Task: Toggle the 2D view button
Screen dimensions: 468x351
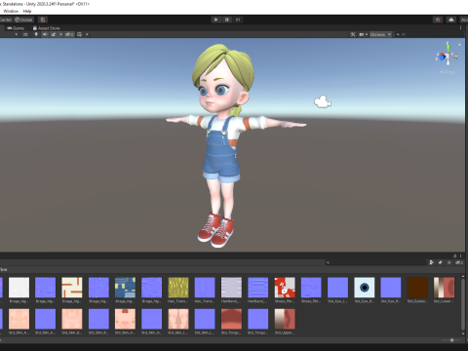Action: (25, 34)
